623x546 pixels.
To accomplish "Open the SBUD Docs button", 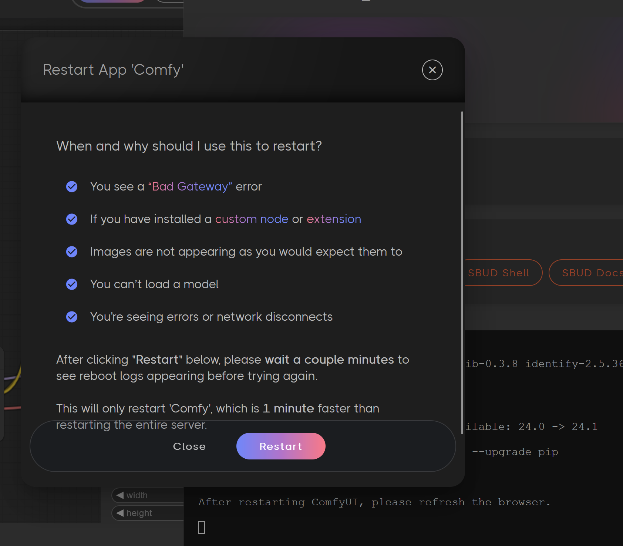I will (586, 273).
